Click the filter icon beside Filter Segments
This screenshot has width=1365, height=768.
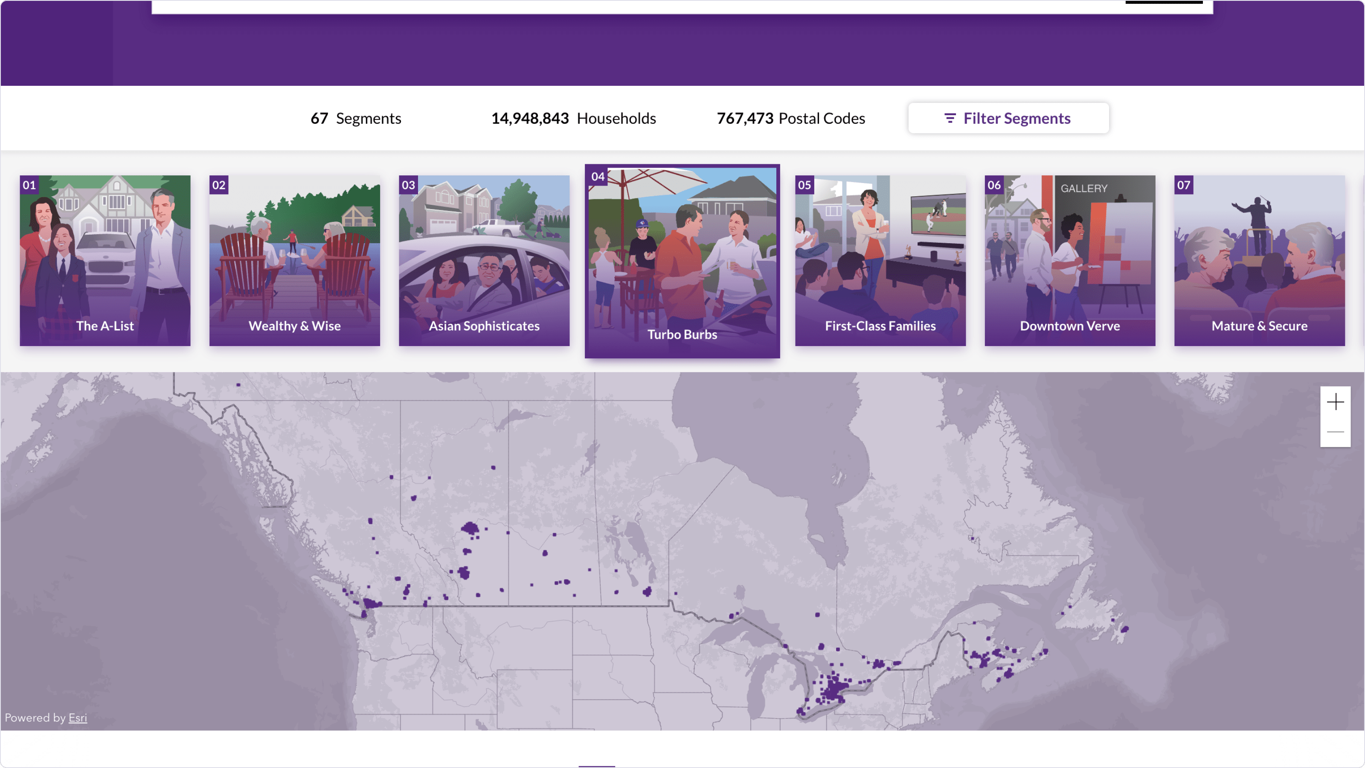coord(950,118)
